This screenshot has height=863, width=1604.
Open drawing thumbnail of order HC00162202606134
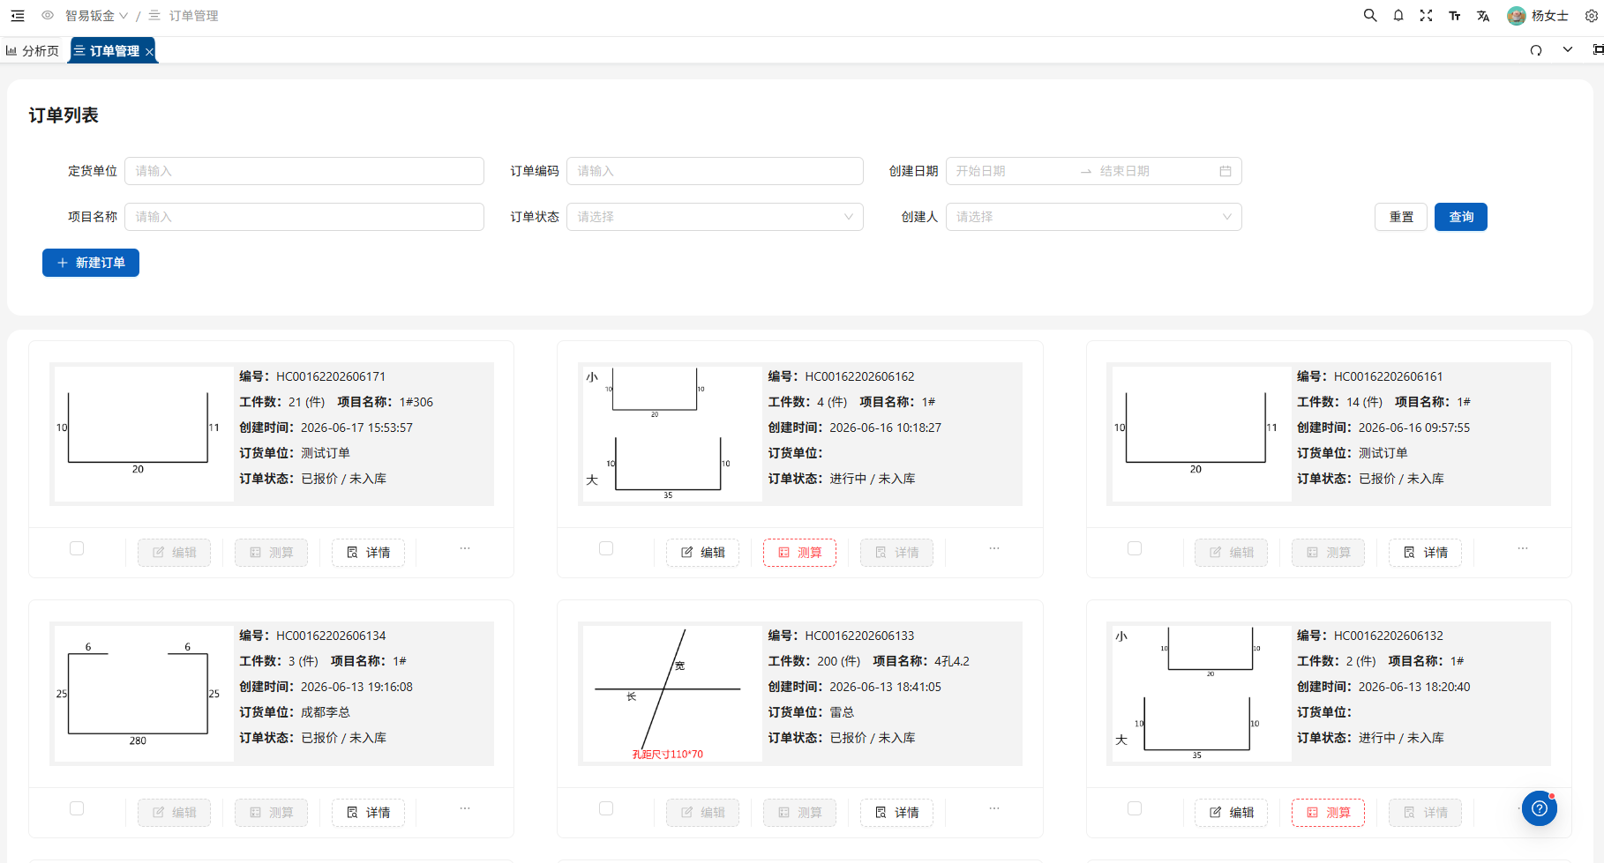(x=144, y=694)
